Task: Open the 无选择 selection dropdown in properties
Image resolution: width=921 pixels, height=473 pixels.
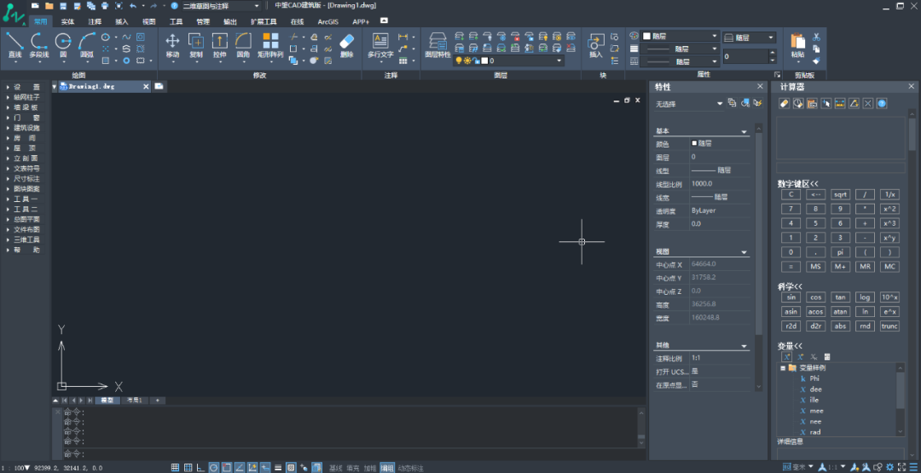Action: (x=688, y=103)
